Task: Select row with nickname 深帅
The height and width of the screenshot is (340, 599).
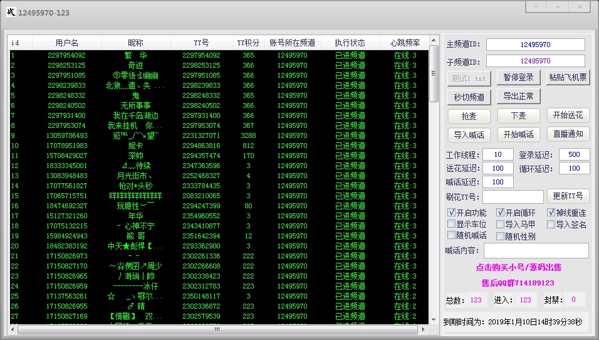Action: click(x=219, y=156)
